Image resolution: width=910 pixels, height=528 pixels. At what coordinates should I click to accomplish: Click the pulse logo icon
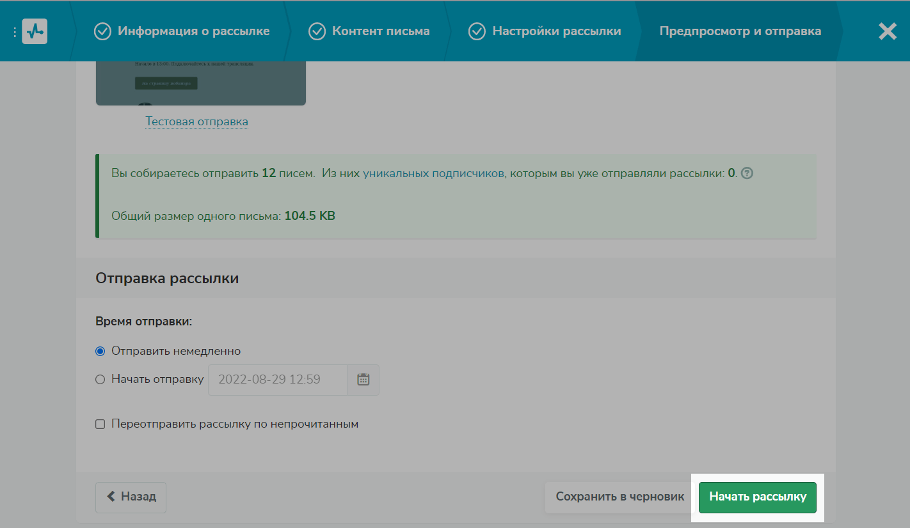[35, 31]
